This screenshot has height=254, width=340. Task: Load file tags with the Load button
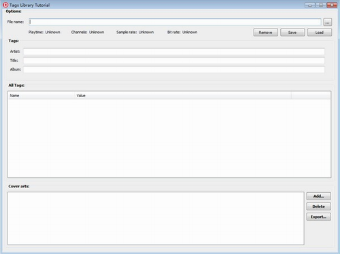tap(320, 33)
